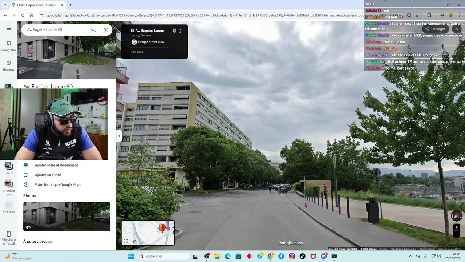Viewport: 465px width, 262px height.
Task: Bookmark this page with the star
Action: click(417, 15)
